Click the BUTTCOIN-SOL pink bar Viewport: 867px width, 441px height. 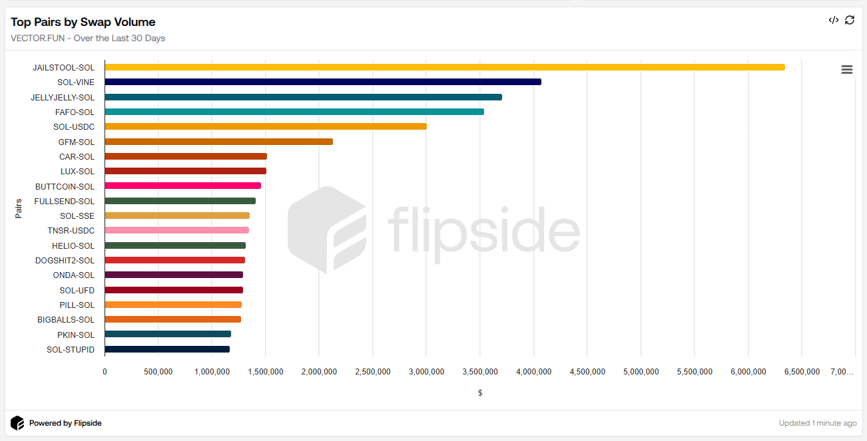click(x=182, y=186)
